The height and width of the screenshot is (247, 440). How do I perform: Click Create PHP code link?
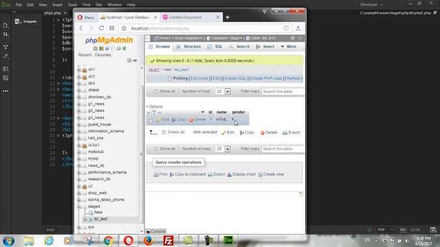click(267, 78)
